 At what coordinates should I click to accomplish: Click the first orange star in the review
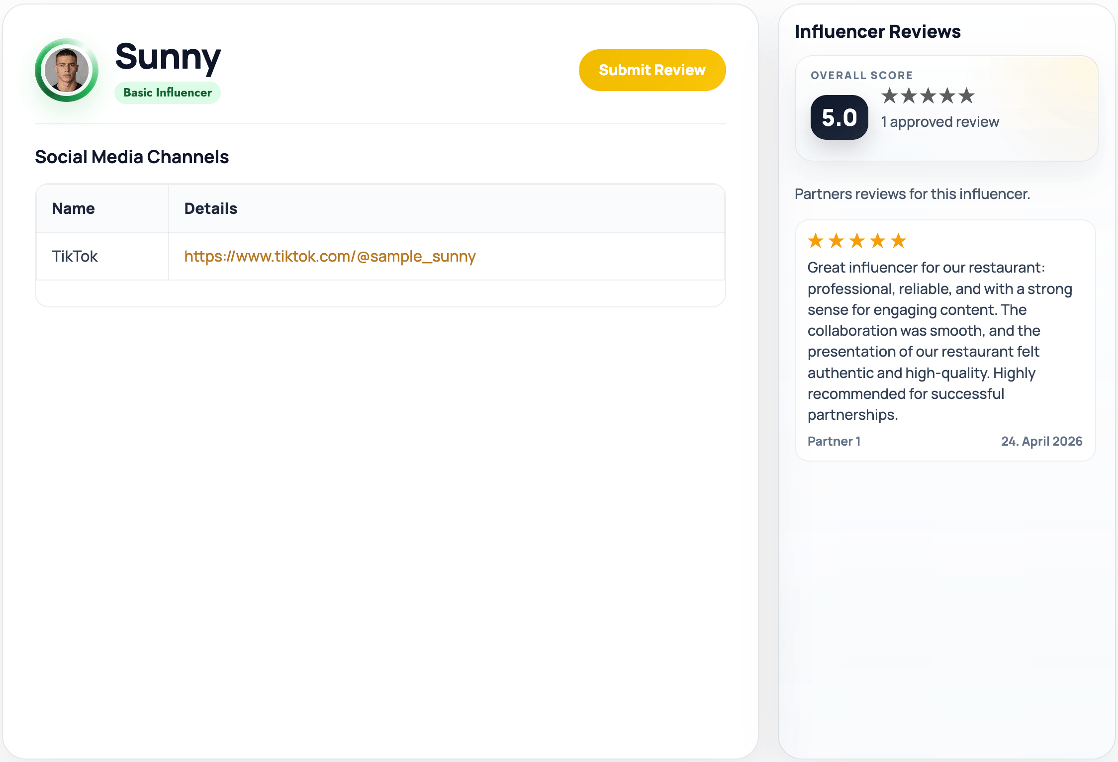[x=816, y=241]
